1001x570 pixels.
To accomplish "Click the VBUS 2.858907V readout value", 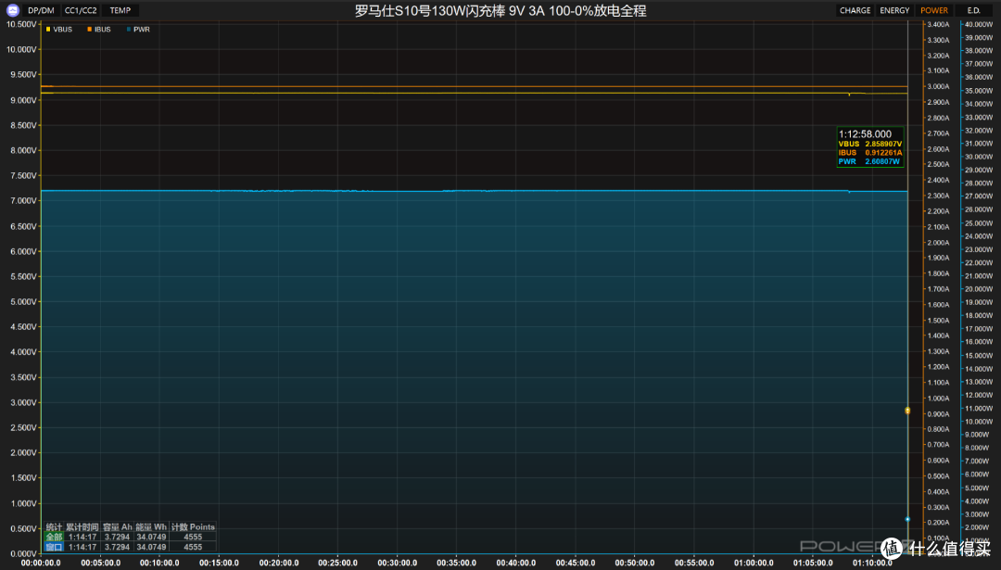I will [x=883, y=145].
